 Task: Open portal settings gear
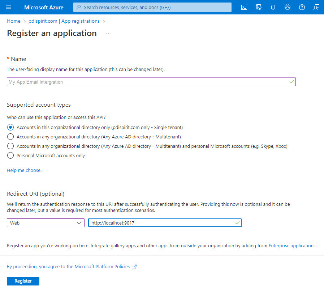(288, 8)
